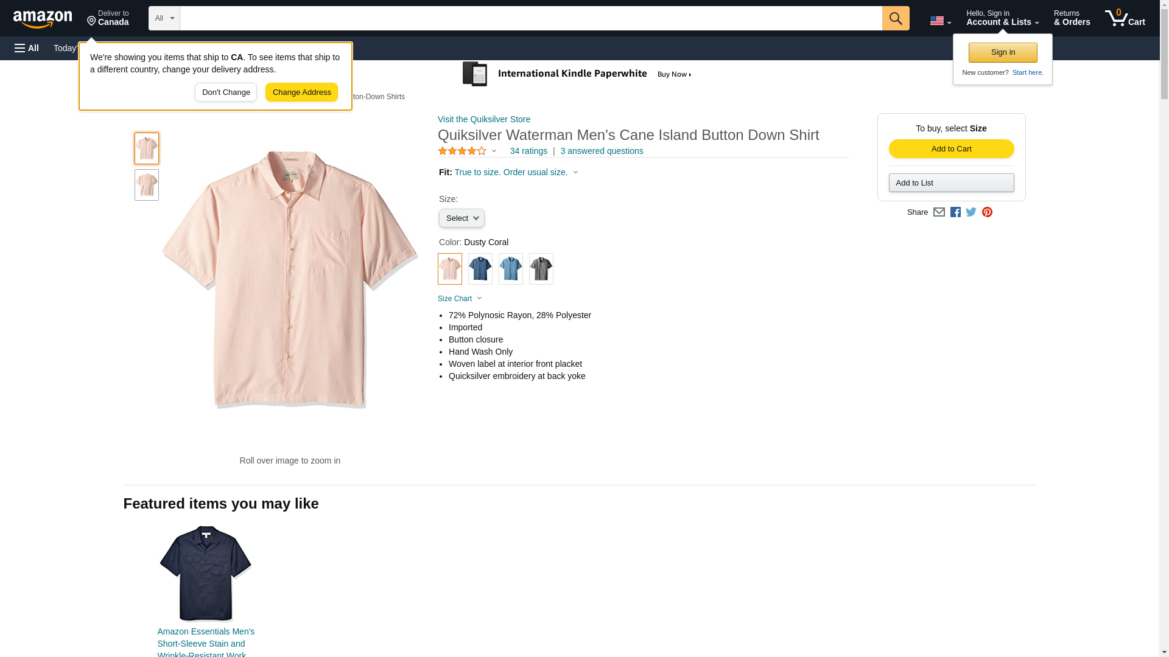
Task: View the second shirt thumbnail image
Action: coord(147,185)
